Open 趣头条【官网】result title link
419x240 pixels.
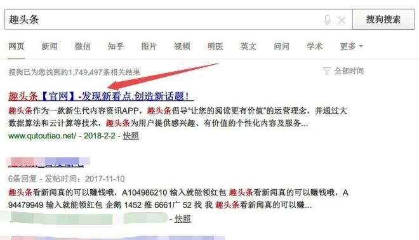point(101,96)
